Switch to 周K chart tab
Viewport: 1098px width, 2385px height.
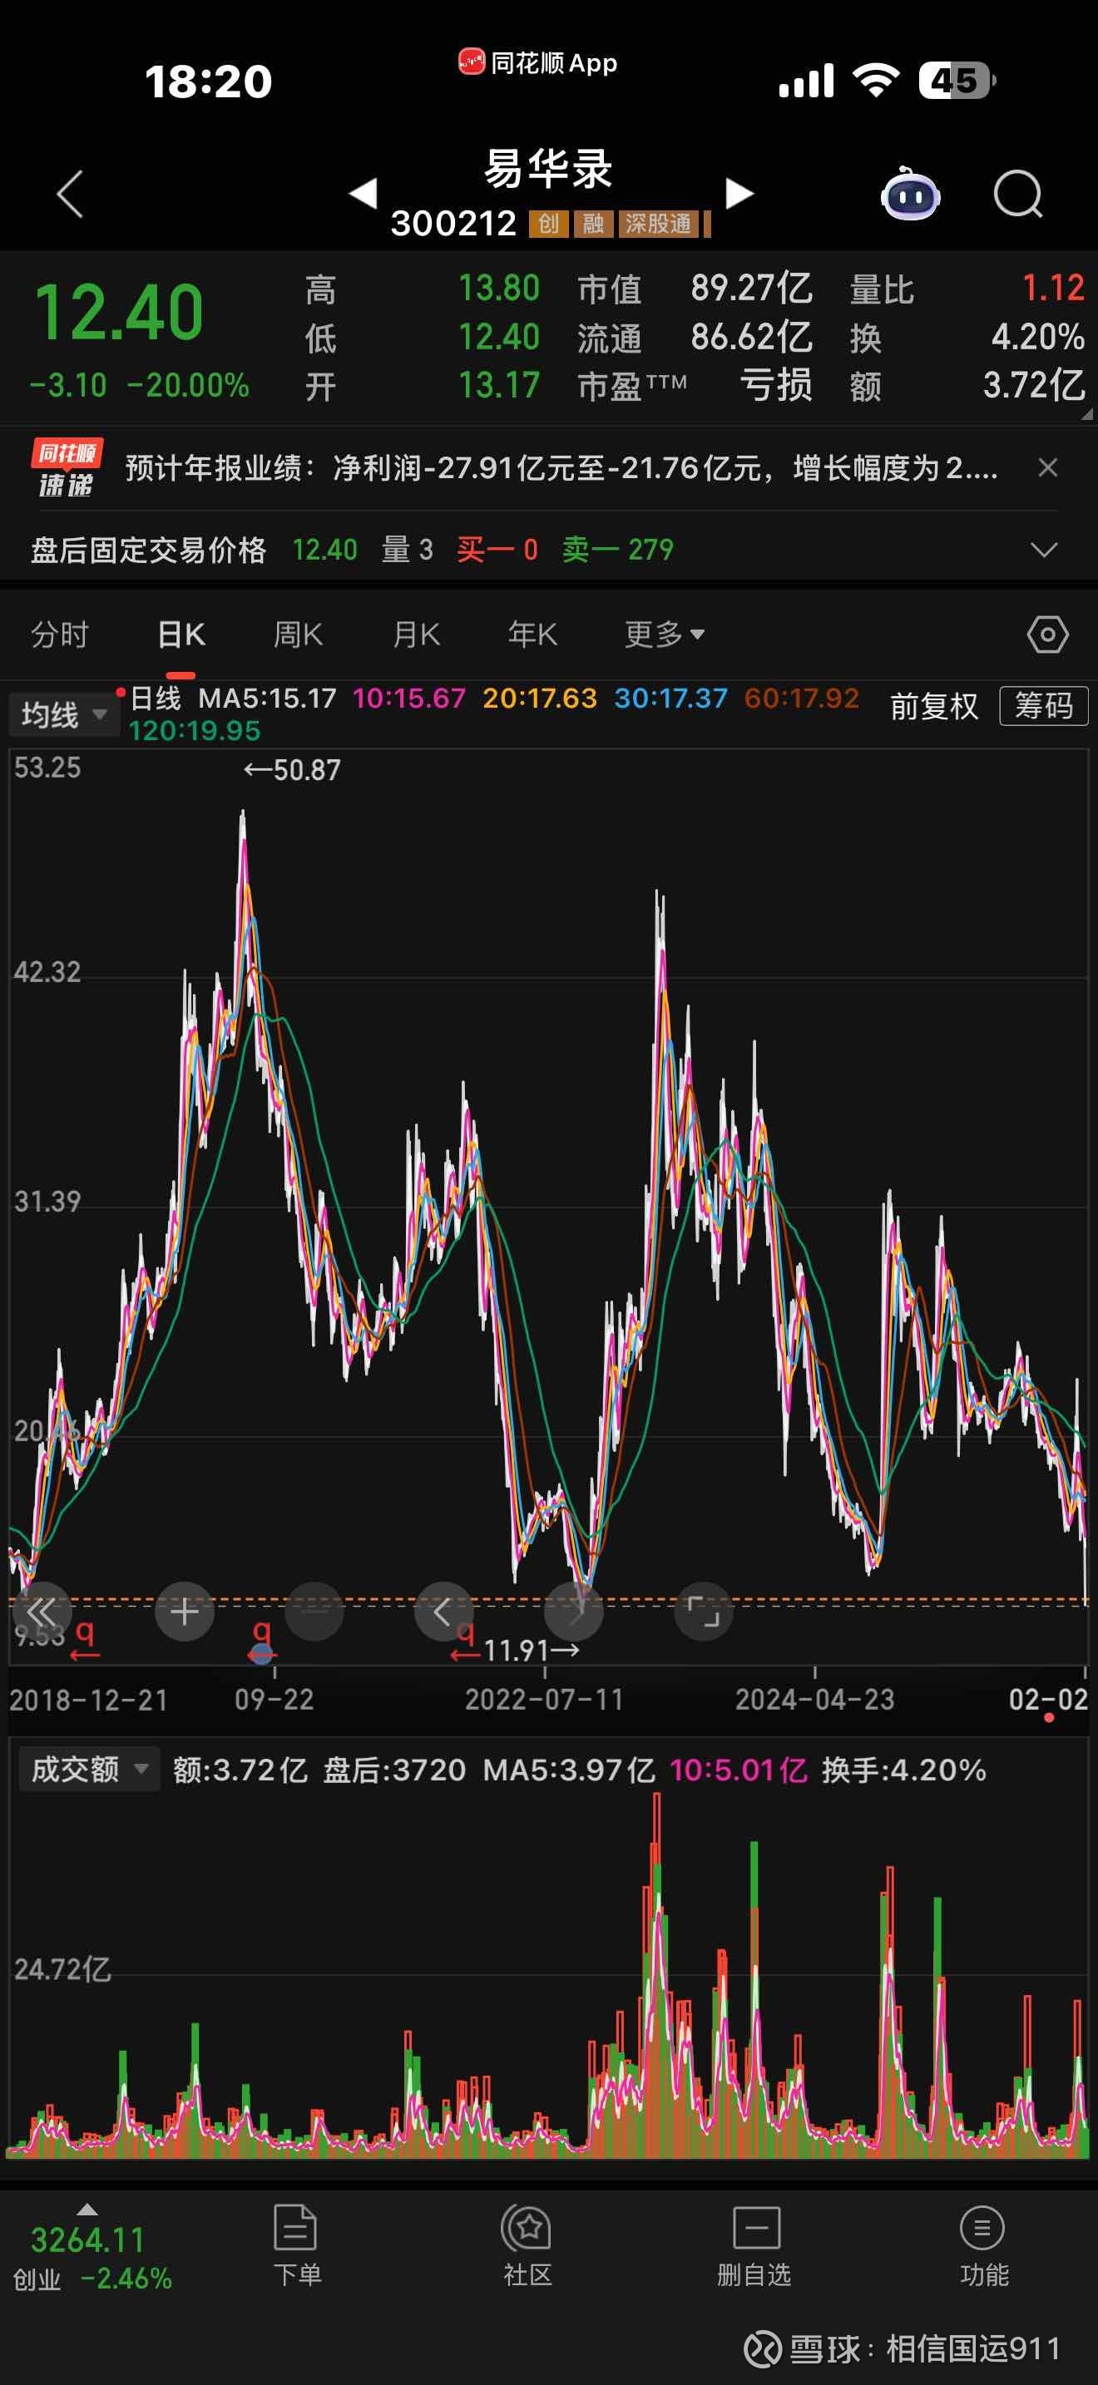(298, 635)
